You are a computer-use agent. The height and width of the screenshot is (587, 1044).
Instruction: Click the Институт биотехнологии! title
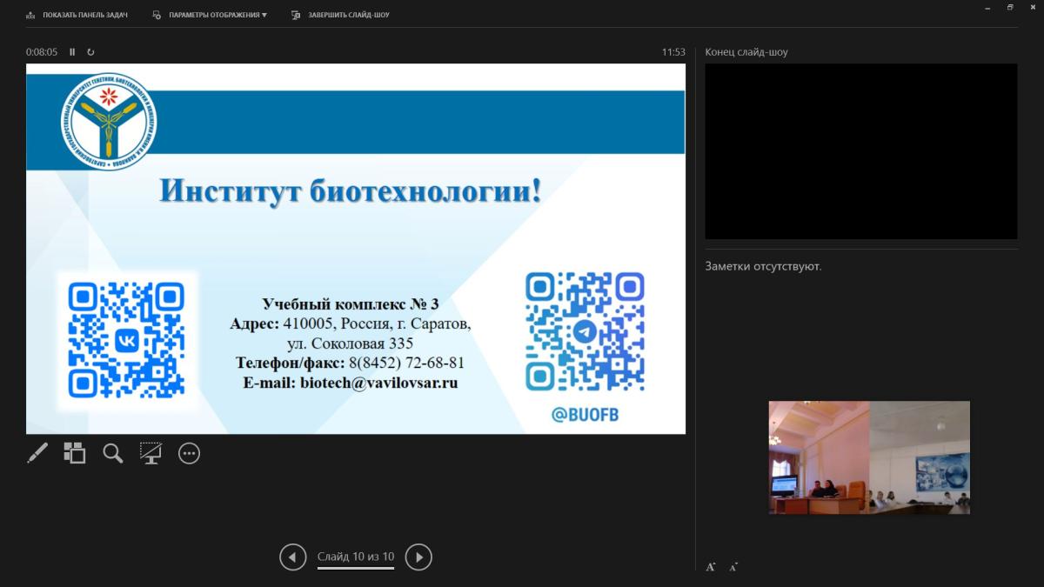click(351, 190)
